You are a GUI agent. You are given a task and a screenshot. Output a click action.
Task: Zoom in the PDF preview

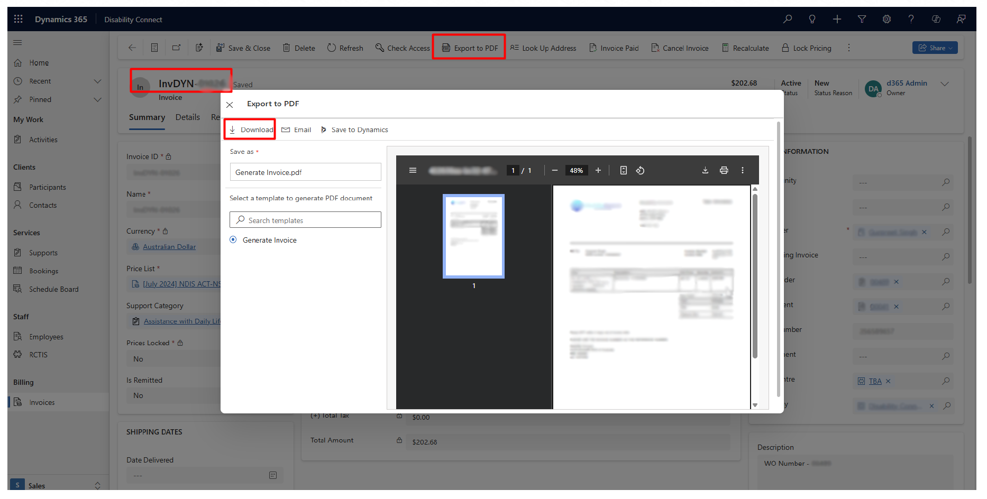pos(598,170)
